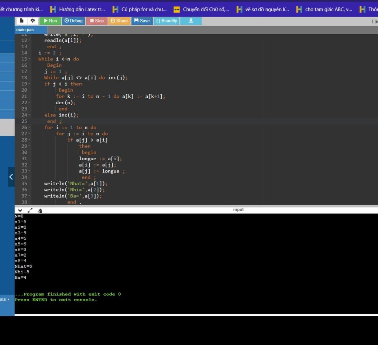Fold code at line 28 if condition
The width and height of the screenshot is (378, 345).
[x=30, y=140]
